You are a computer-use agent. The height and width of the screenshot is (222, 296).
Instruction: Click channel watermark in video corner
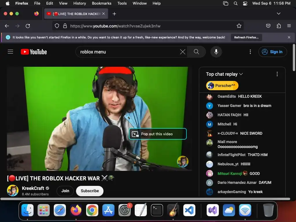pyautogui.click(x=183, y=161)
